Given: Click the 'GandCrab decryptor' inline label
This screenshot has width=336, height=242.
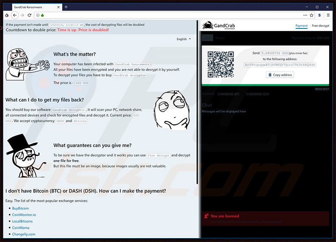Looking at the screenshot, I should tap(130, 75).
